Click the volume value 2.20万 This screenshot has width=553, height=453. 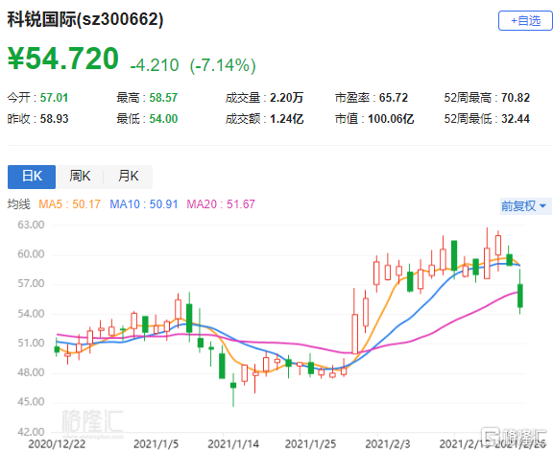286,98
